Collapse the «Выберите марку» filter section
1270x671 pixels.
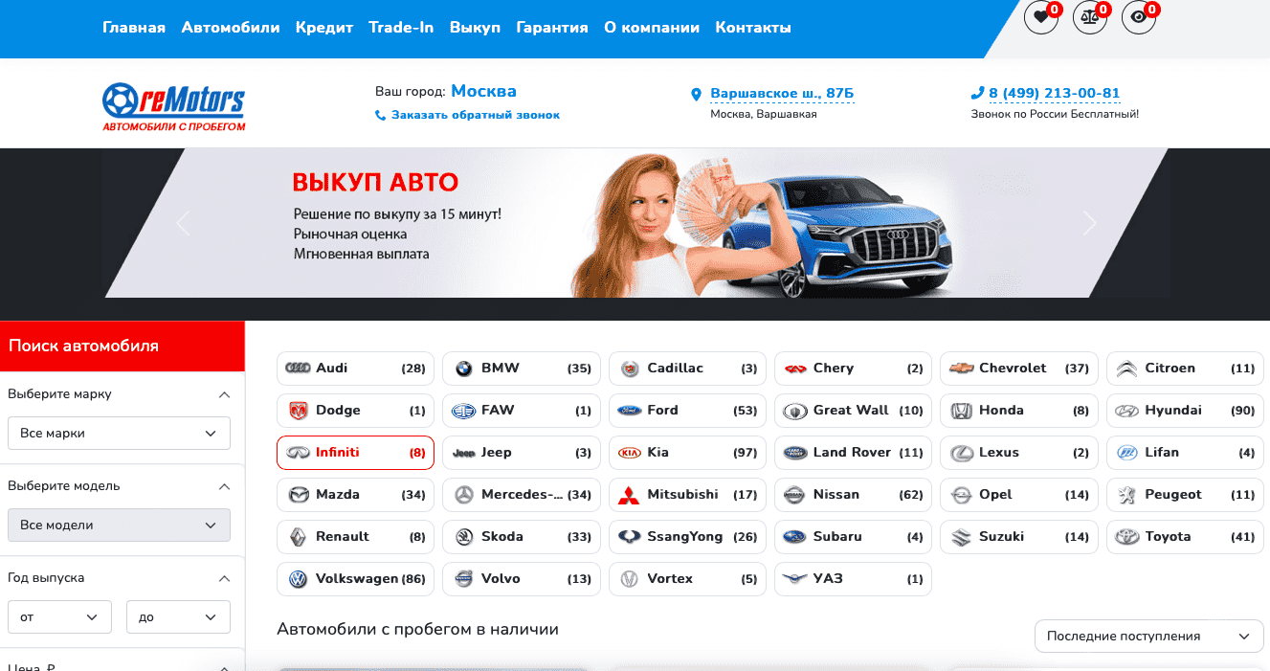tap(225, 394)
